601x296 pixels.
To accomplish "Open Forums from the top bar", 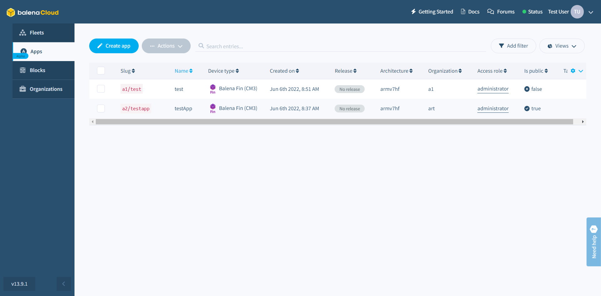I will [501, 12].
